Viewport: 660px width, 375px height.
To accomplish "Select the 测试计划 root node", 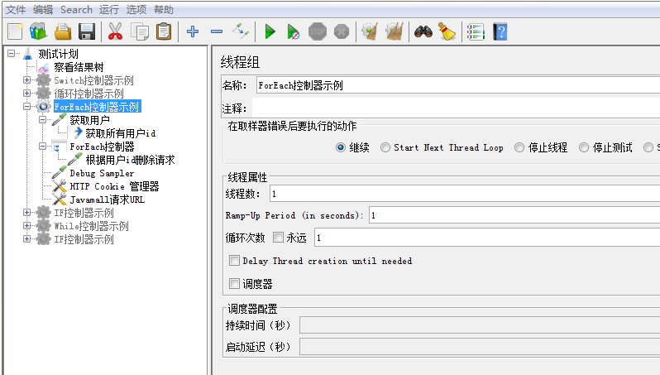I will 58,54.
